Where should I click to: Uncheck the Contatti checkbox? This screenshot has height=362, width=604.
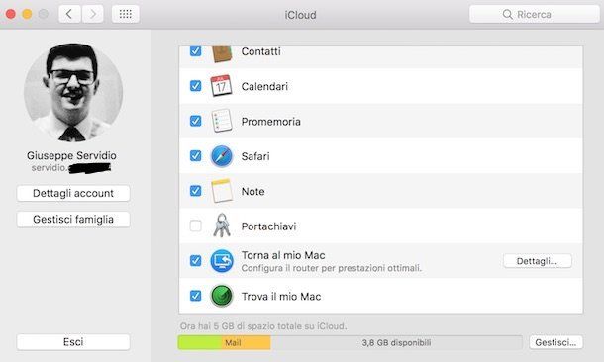pyautogui.click(x=196, y=51)
